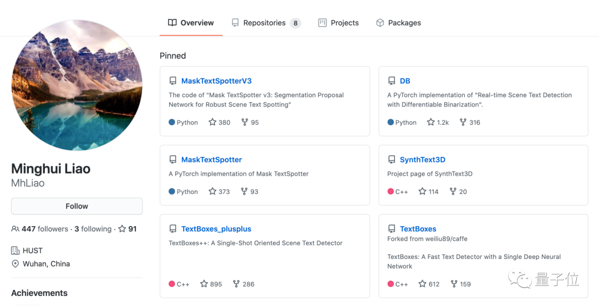Click the star icon on TextBoxes card
Image resolution: width=599 pixels, height=306 pixels.
(x=422, y=284)
